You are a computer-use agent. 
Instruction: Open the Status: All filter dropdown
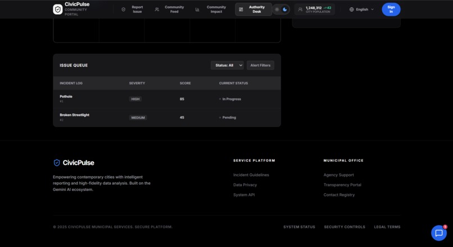click(x=227, y=65)
